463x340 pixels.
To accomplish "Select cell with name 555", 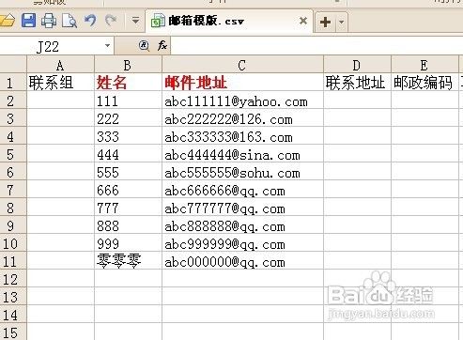I will coord(128,172).
